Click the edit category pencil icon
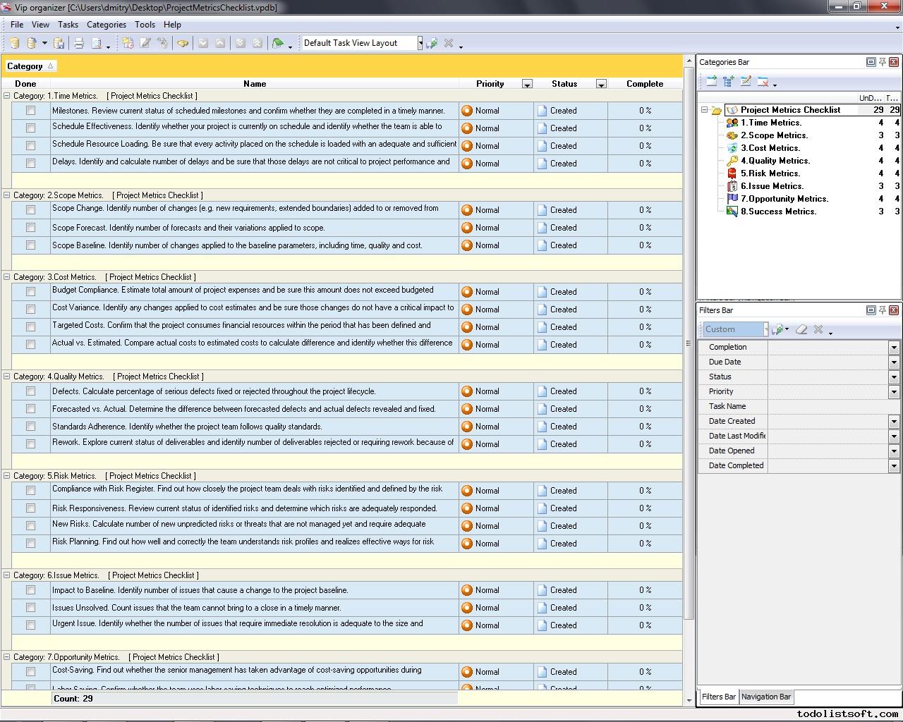903x722 pixels. 746,82
